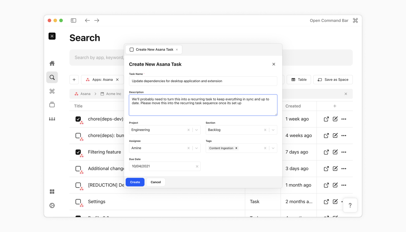Edit the 1 week ago row
406x232 pixels.
(335, 119)
